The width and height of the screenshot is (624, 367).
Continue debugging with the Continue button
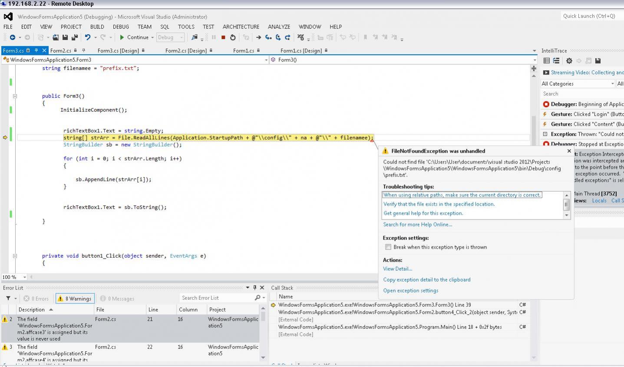[134, 37]
